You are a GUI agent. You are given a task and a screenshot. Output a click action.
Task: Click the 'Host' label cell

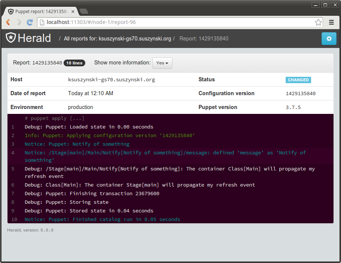point(16,79)
